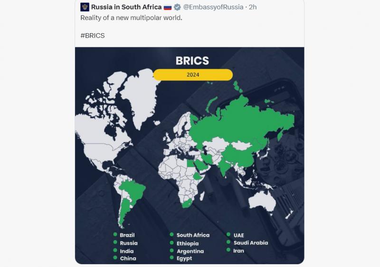Screen dimensions: 380x267
Task: Click the green dot next to UAE
Action: (228, 234)
